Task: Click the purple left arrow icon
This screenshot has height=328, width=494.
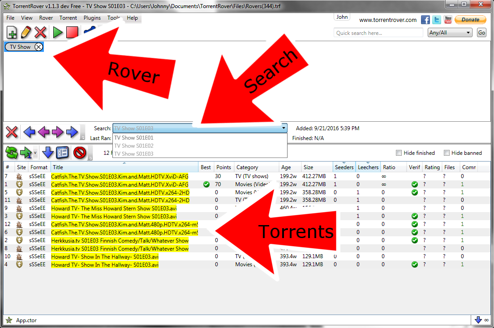Action: (x=43, y=132)
